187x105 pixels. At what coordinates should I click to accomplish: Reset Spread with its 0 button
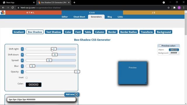pyautogui.click(x=22, y=60)
